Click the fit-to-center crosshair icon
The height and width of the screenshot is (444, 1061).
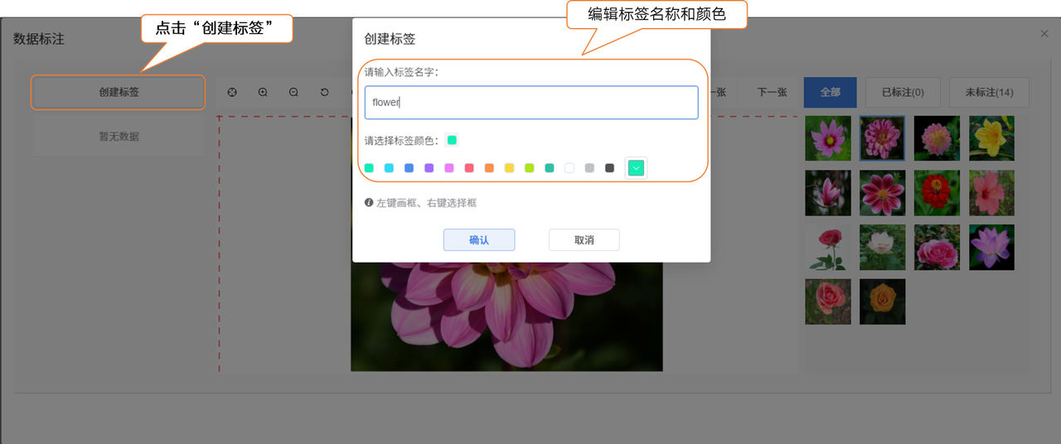232,93
